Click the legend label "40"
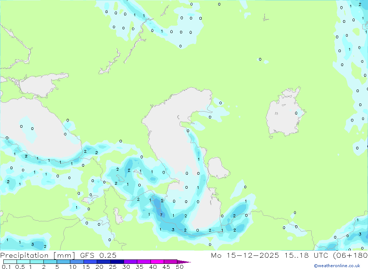The height and width of the screenshot is (269, 368). pyautogui.click(x=153, y=267)
